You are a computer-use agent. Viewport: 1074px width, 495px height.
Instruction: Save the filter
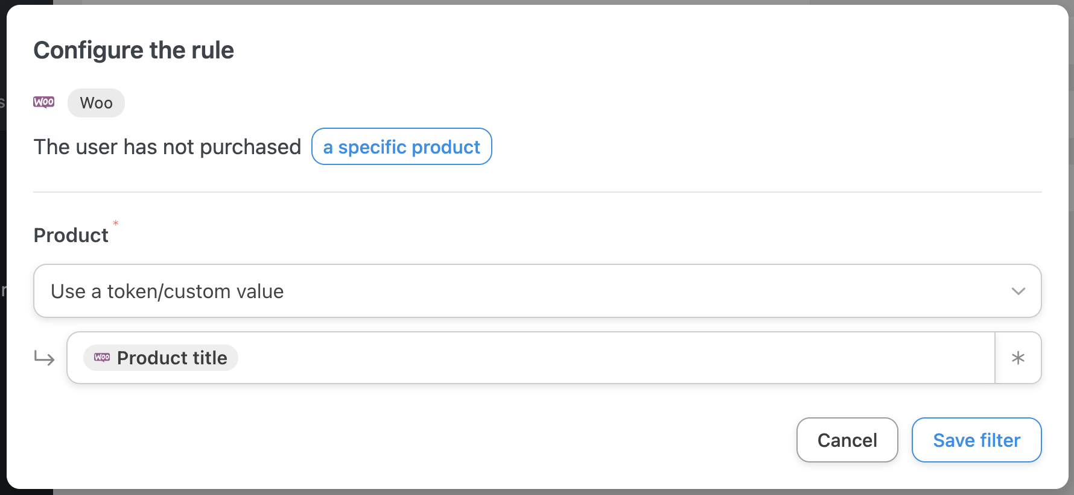976,440
